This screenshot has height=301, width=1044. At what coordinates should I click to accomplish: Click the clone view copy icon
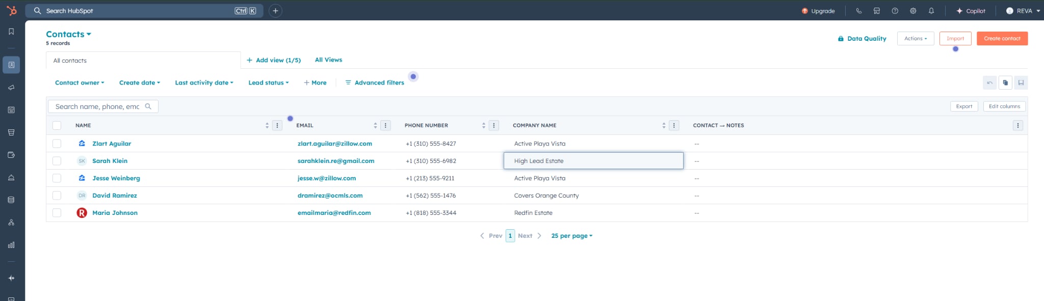[x=1005, y=83]
